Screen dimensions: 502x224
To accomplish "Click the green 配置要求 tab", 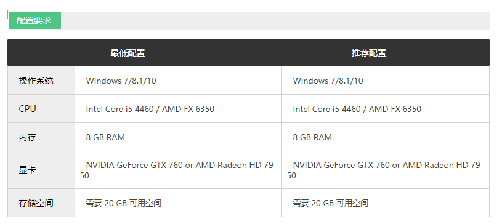I will [x=35, y=20].
